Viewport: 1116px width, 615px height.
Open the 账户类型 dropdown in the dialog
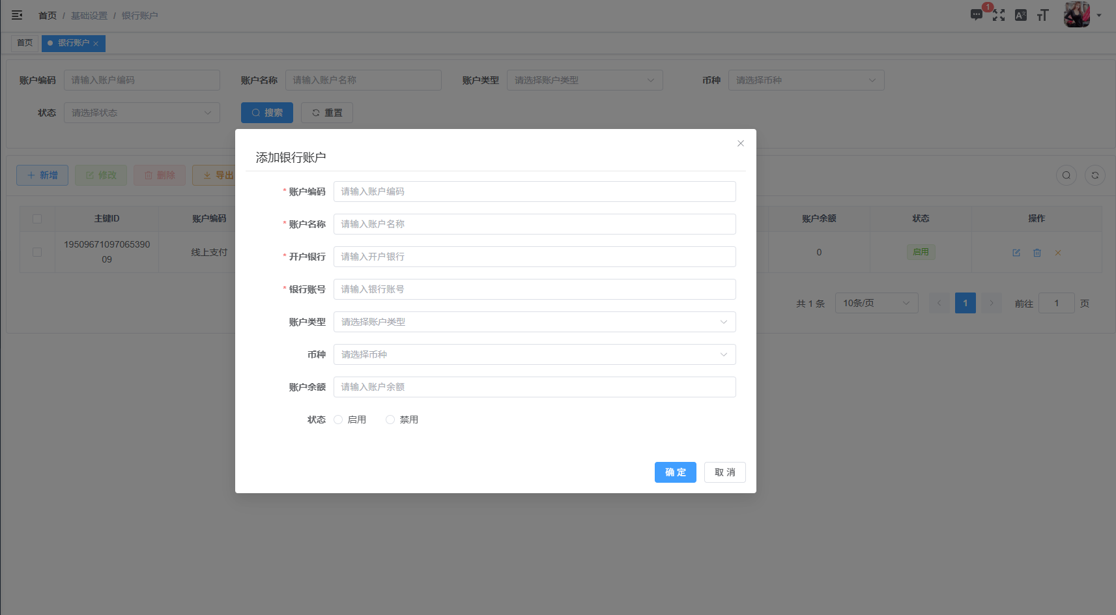pyautogui.click(x=534, y=321)
